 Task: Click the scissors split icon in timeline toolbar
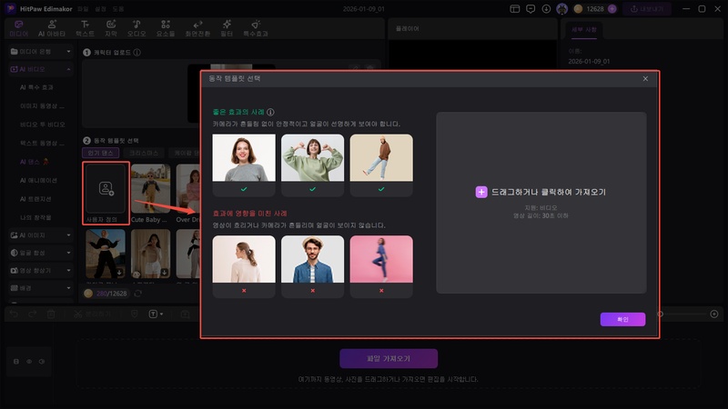pyautogui.click(x=77, y=314)
